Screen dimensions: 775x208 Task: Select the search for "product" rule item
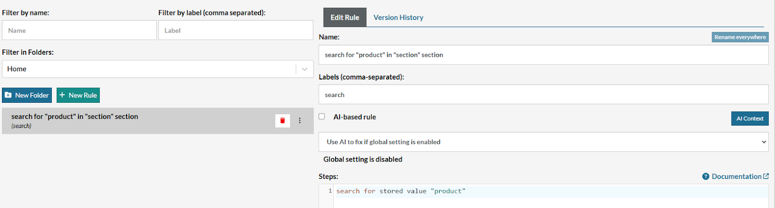tap(136, 121)
